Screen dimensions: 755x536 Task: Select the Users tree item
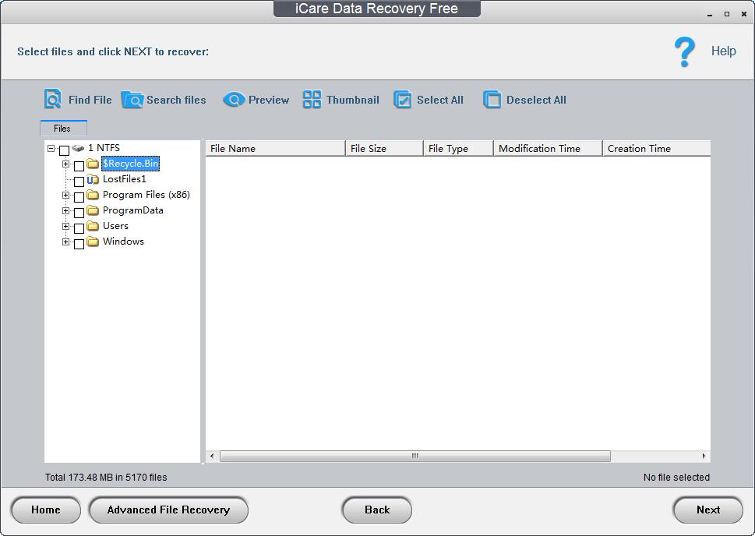[x=115, y=226]
